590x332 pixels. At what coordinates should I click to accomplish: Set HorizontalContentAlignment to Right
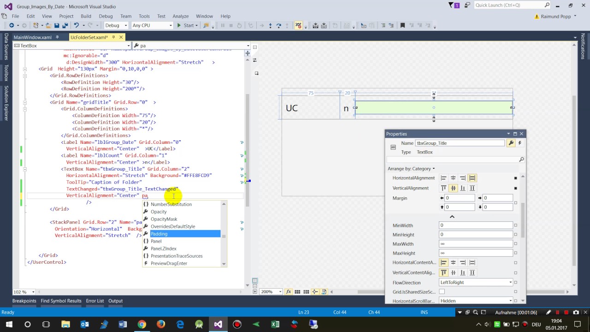(463, 262)
